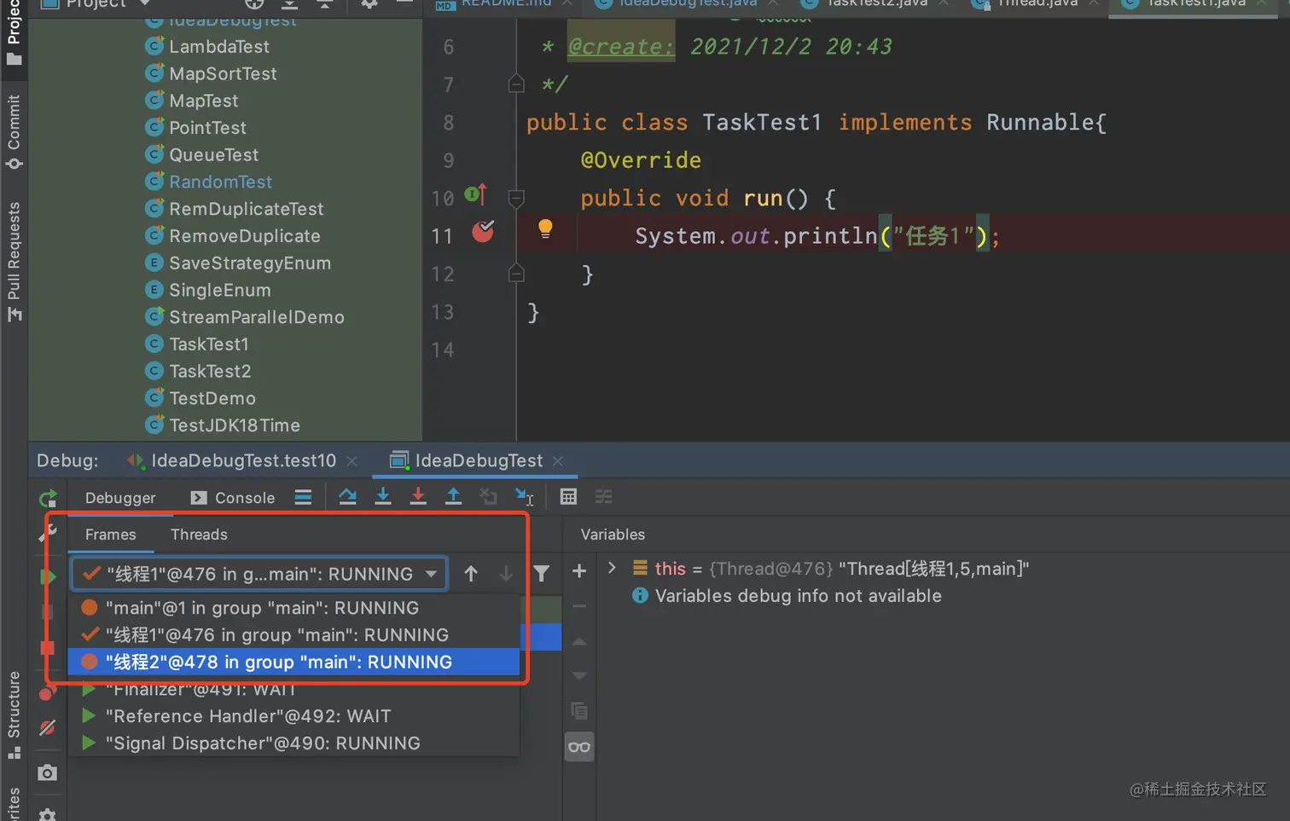The image size is (1290, 821).
Task: Move watch up in the Variables sidebar
Action: [x=579, y=641]
